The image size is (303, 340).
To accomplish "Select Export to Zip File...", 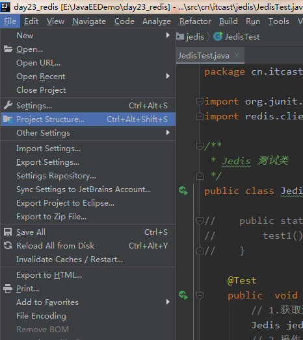I will tap(88, 217).
